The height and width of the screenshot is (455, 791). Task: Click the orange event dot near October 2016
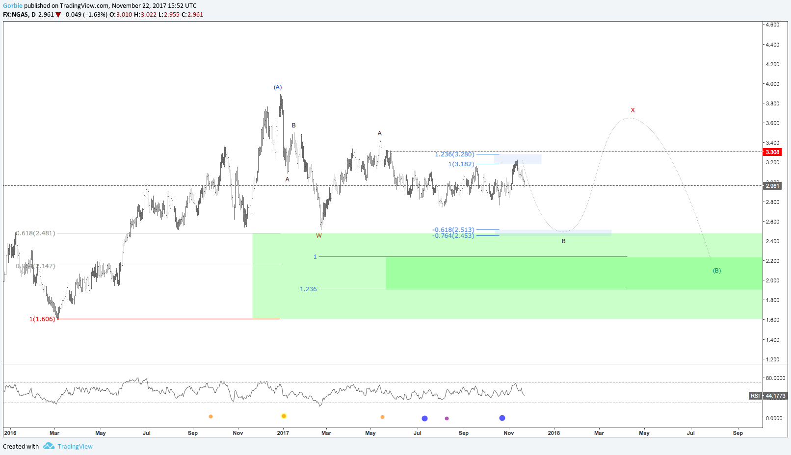[211, 416]
